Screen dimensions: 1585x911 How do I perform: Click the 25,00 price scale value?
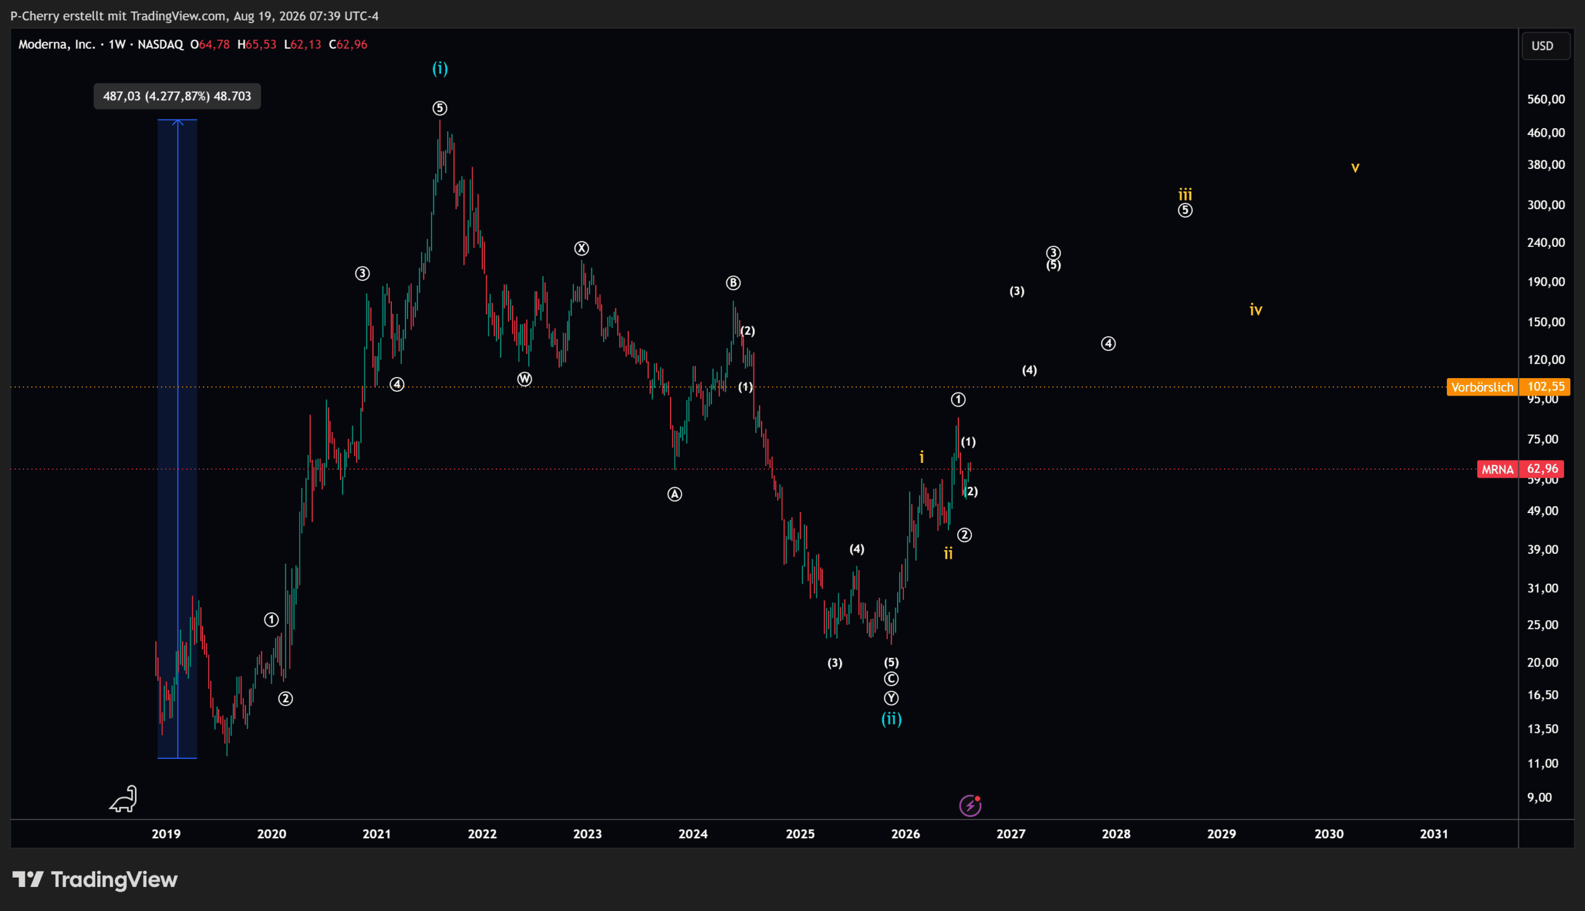(1542, 625)
